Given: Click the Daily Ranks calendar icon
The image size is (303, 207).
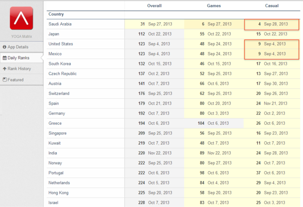Looking at the screenshot, I should click(x=5, y=58).
